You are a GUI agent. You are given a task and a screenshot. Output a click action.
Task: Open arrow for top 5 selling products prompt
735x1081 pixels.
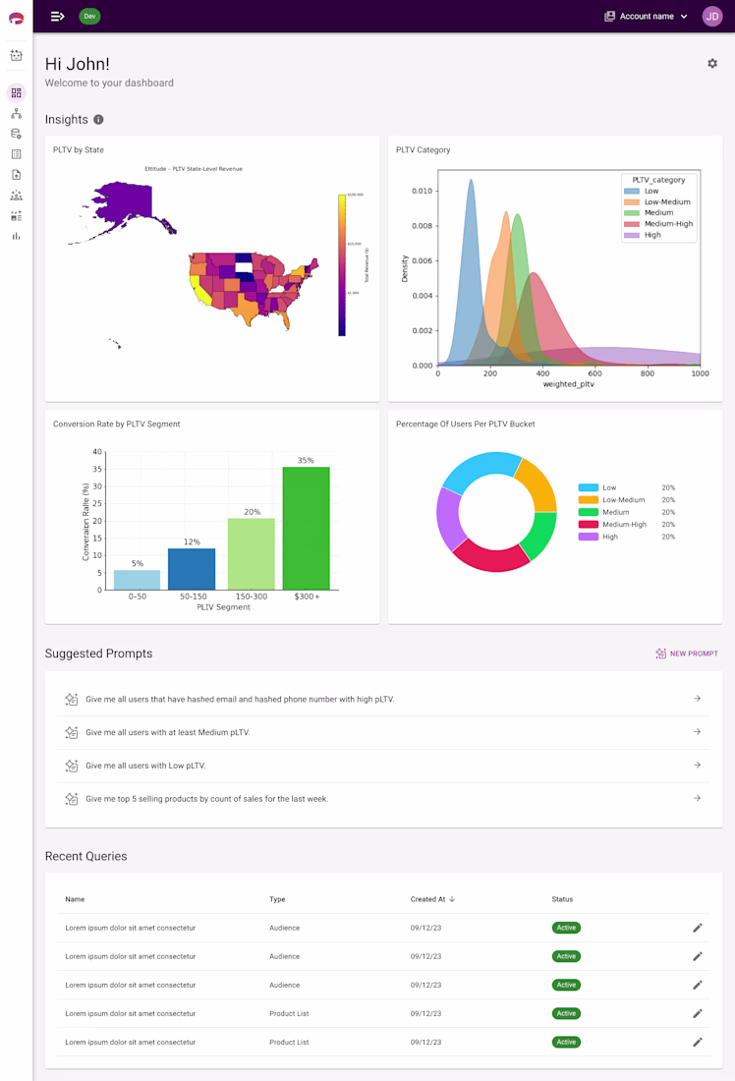(x=697, y=798)
